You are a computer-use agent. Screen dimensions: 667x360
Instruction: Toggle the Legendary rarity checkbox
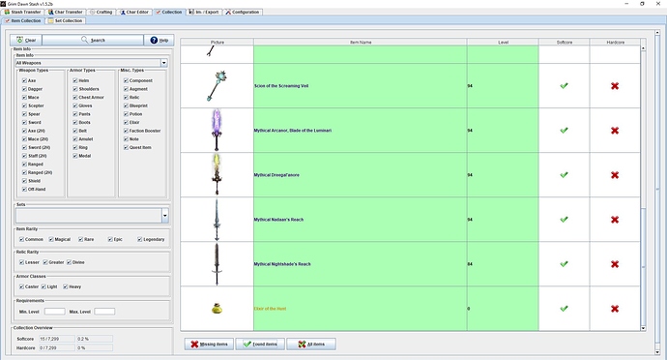click(x=139, y=239)
